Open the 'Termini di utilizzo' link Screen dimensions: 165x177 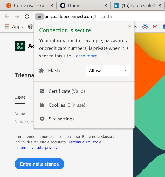[83, 142]
